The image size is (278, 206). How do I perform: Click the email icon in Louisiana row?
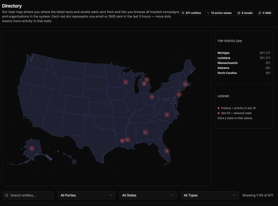click(x=262, y=58)
